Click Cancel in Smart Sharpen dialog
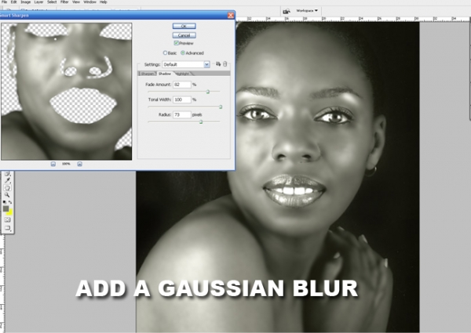 184,35
